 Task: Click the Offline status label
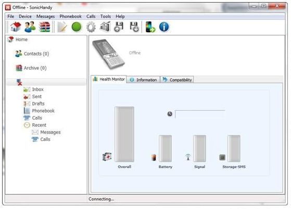(x=135, y=53)
